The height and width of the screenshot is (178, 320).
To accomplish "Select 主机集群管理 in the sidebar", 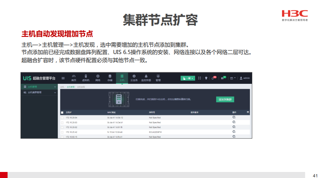I will click(x=39, y=93).
